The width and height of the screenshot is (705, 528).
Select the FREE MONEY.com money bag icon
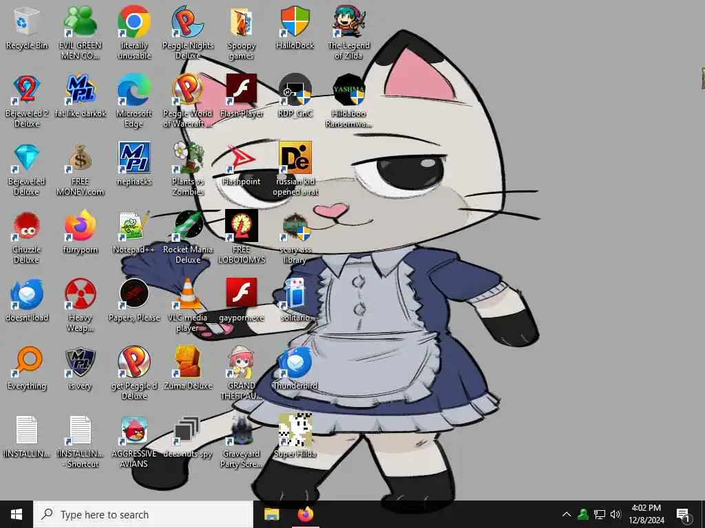(81, 158)
